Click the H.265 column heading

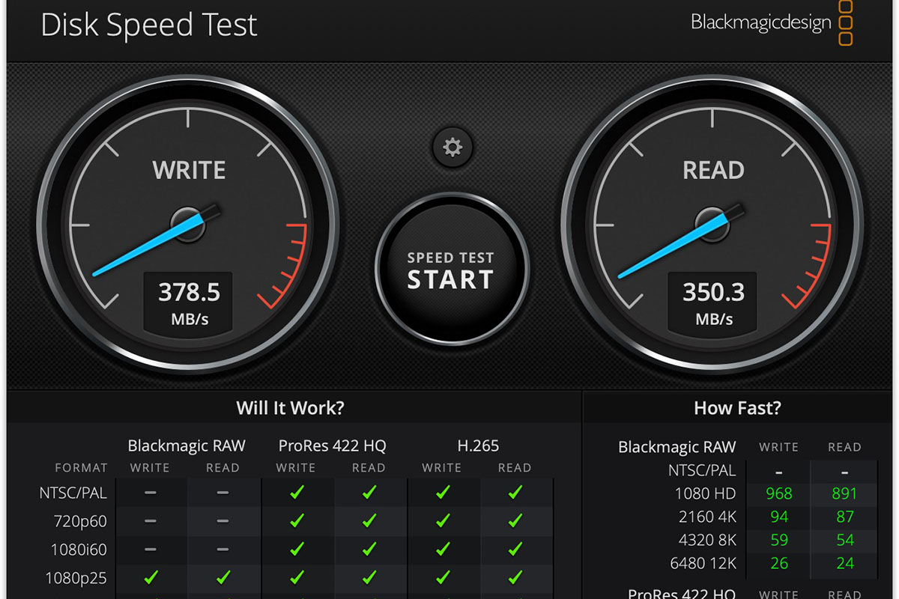tap(478, 446)
